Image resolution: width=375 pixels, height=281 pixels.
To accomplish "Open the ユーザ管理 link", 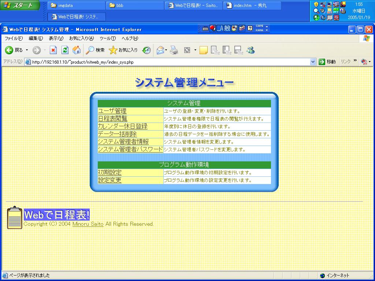I will pos(112,111).
